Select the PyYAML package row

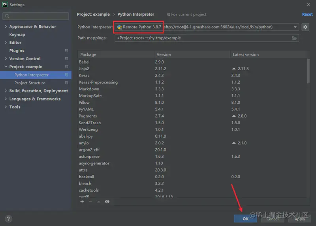[192, 109]
